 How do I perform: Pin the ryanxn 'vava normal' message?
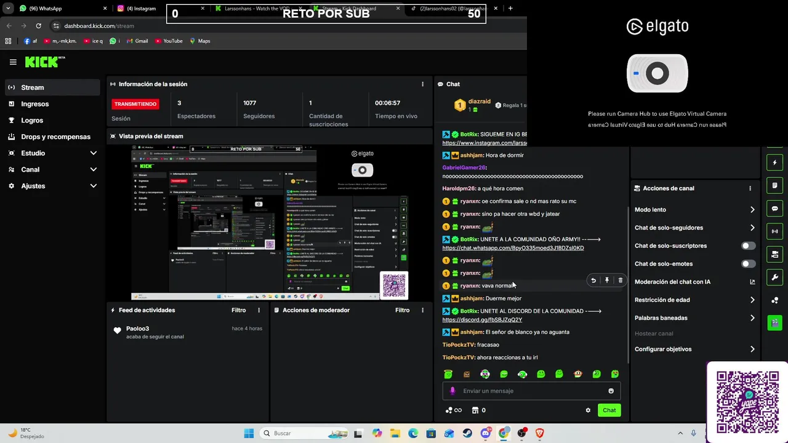(607, 281)
